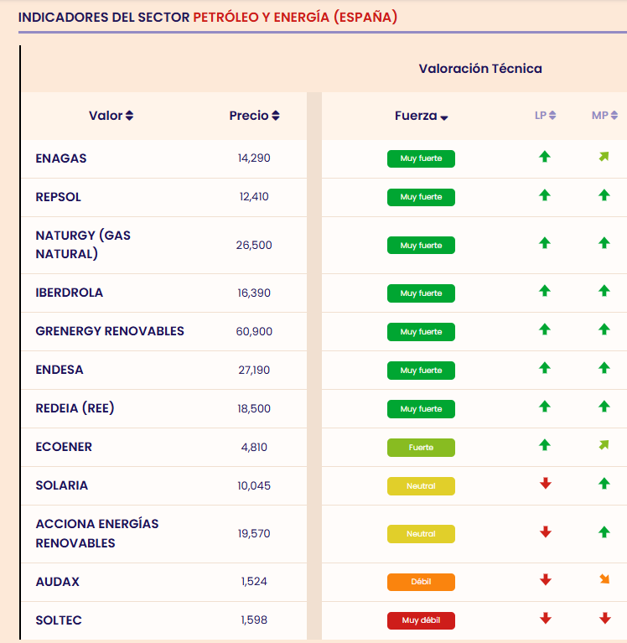627x643 pixels.
Task: Click ENDESA LP green up arrow
Action: click(545, 368)
